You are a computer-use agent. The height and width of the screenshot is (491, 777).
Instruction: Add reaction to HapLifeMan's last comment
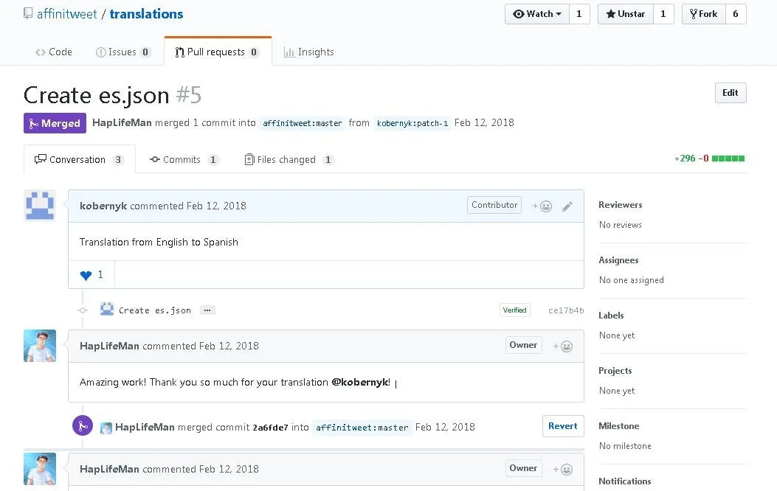(x=563, y=469)
